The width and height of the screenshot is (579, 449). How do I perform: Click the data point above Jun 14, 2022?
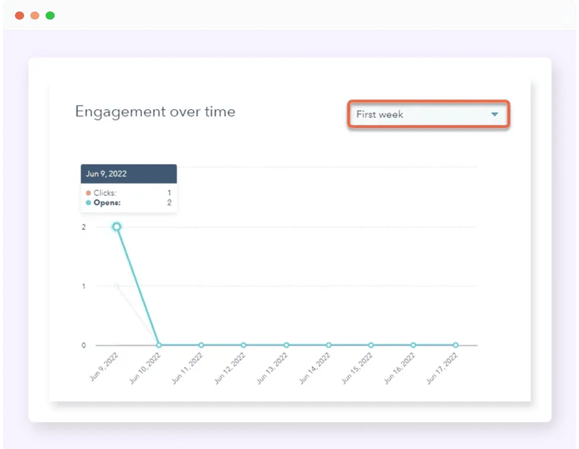point(328,344)
